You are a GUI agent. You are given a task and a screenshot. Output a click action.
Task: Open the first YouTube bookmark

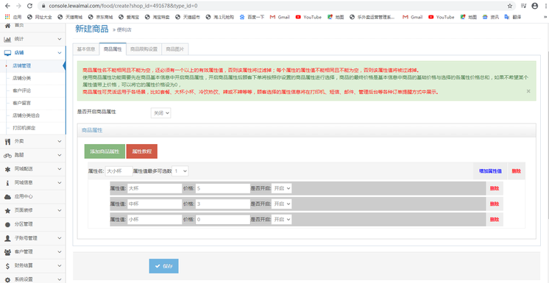click(308, 17)
